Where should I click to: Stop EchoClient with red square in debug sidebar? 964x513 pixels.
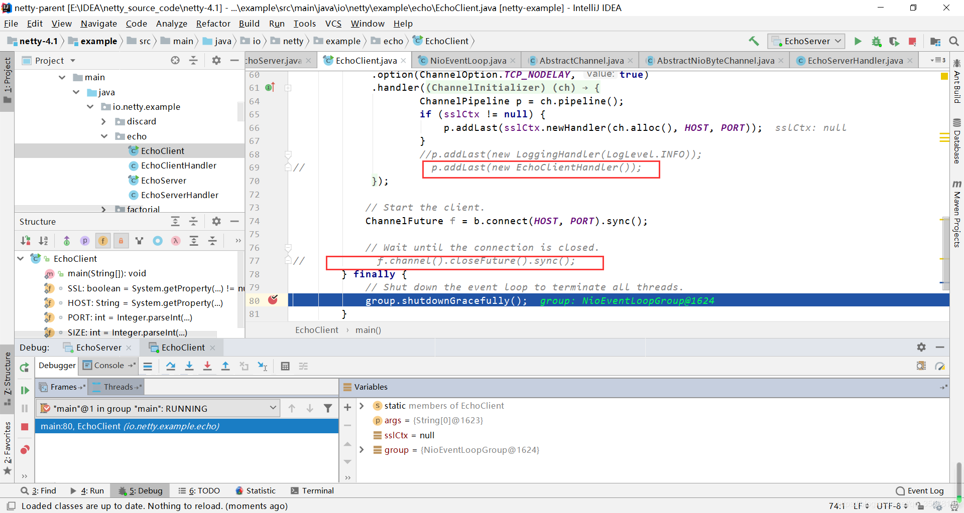coord(24,426)
